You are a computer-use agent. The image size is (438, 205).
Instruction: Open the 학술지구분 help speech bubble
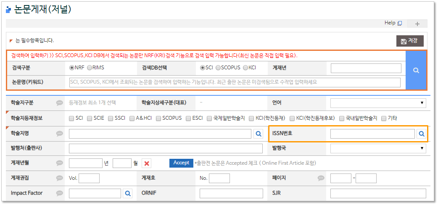click(x=60, y=102)
